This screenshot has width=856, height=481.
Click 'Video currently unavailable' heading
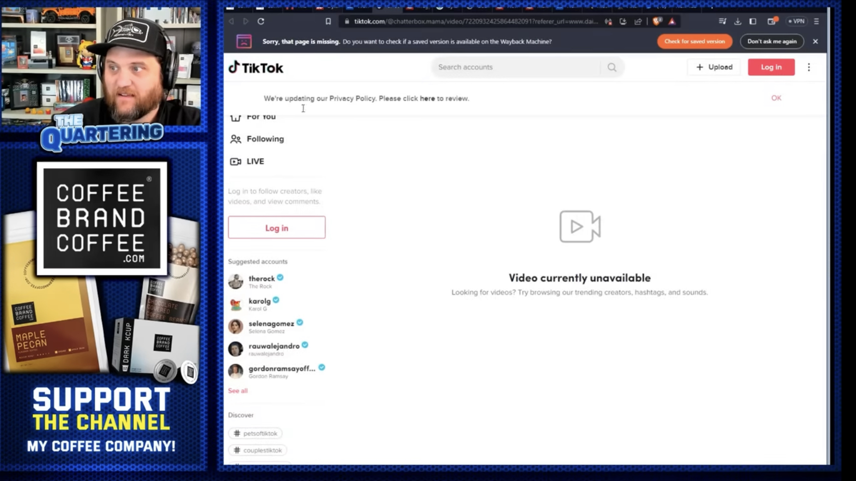[x=580, y=278]
